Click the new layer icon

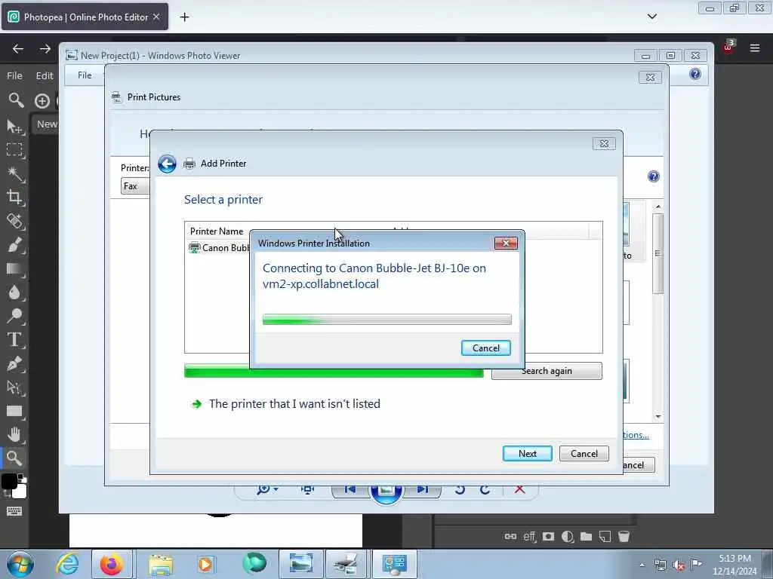pos(605,536)
